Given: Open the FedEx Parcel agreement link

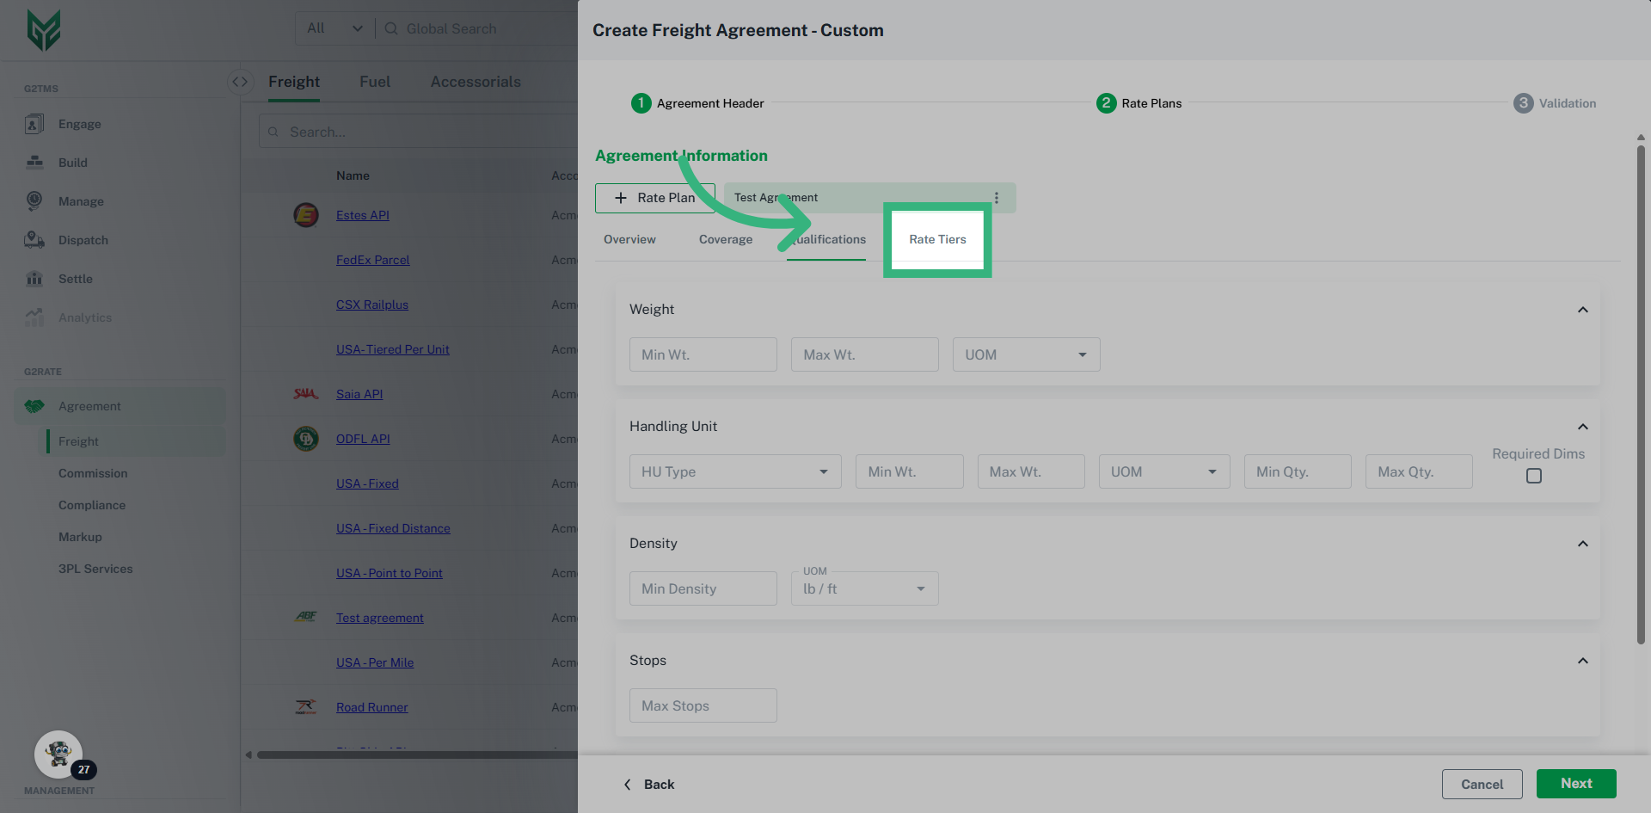Looking at the screenshot, I should (372, 259).
